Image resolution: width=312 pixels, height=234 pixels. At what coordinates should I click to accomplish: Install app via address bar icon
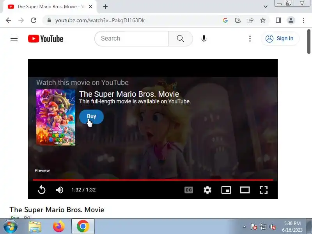[x=238, y=20]
